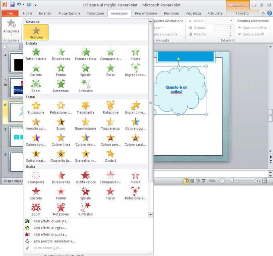273x256 pixels.
Task: Click the Save icon in quick access toolbar
Action: pyautogui.click(x=12, y=5)
